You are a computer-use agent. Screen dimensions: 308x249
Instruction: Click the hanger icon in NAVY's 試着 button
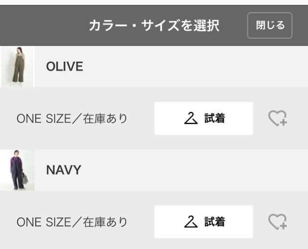191,222
